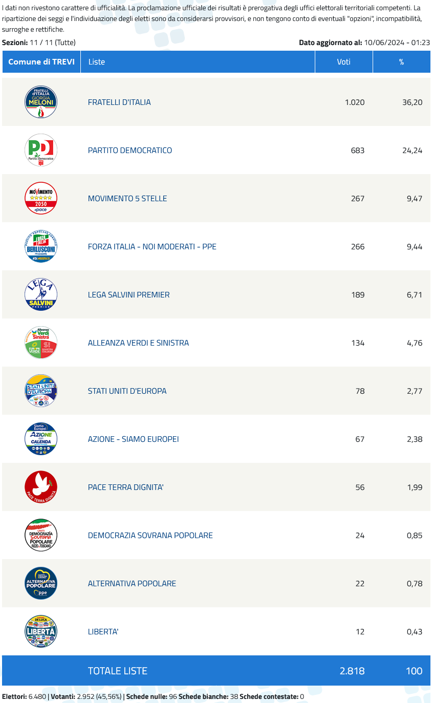
Task: Click the Partito Democratico PD logo
Action: click(x=41, y=150)
